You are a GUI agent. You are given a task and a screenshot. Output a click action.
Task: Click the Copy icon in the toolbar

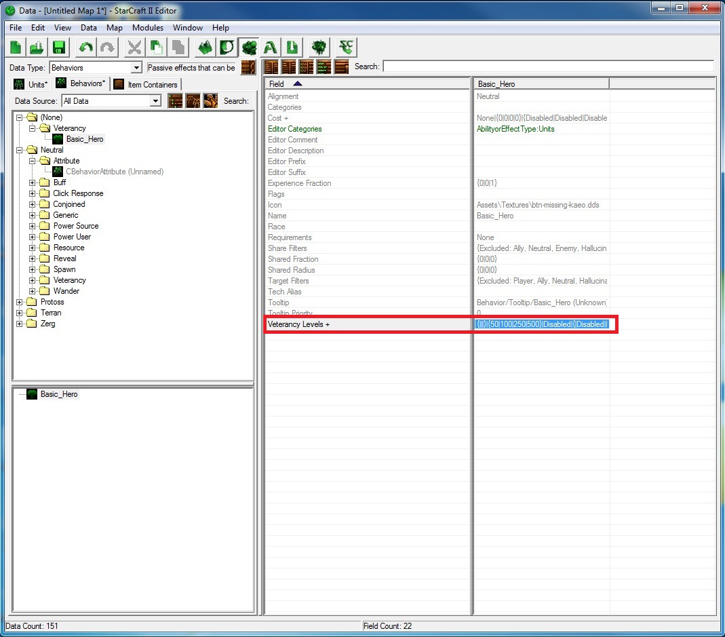[156, 47]
